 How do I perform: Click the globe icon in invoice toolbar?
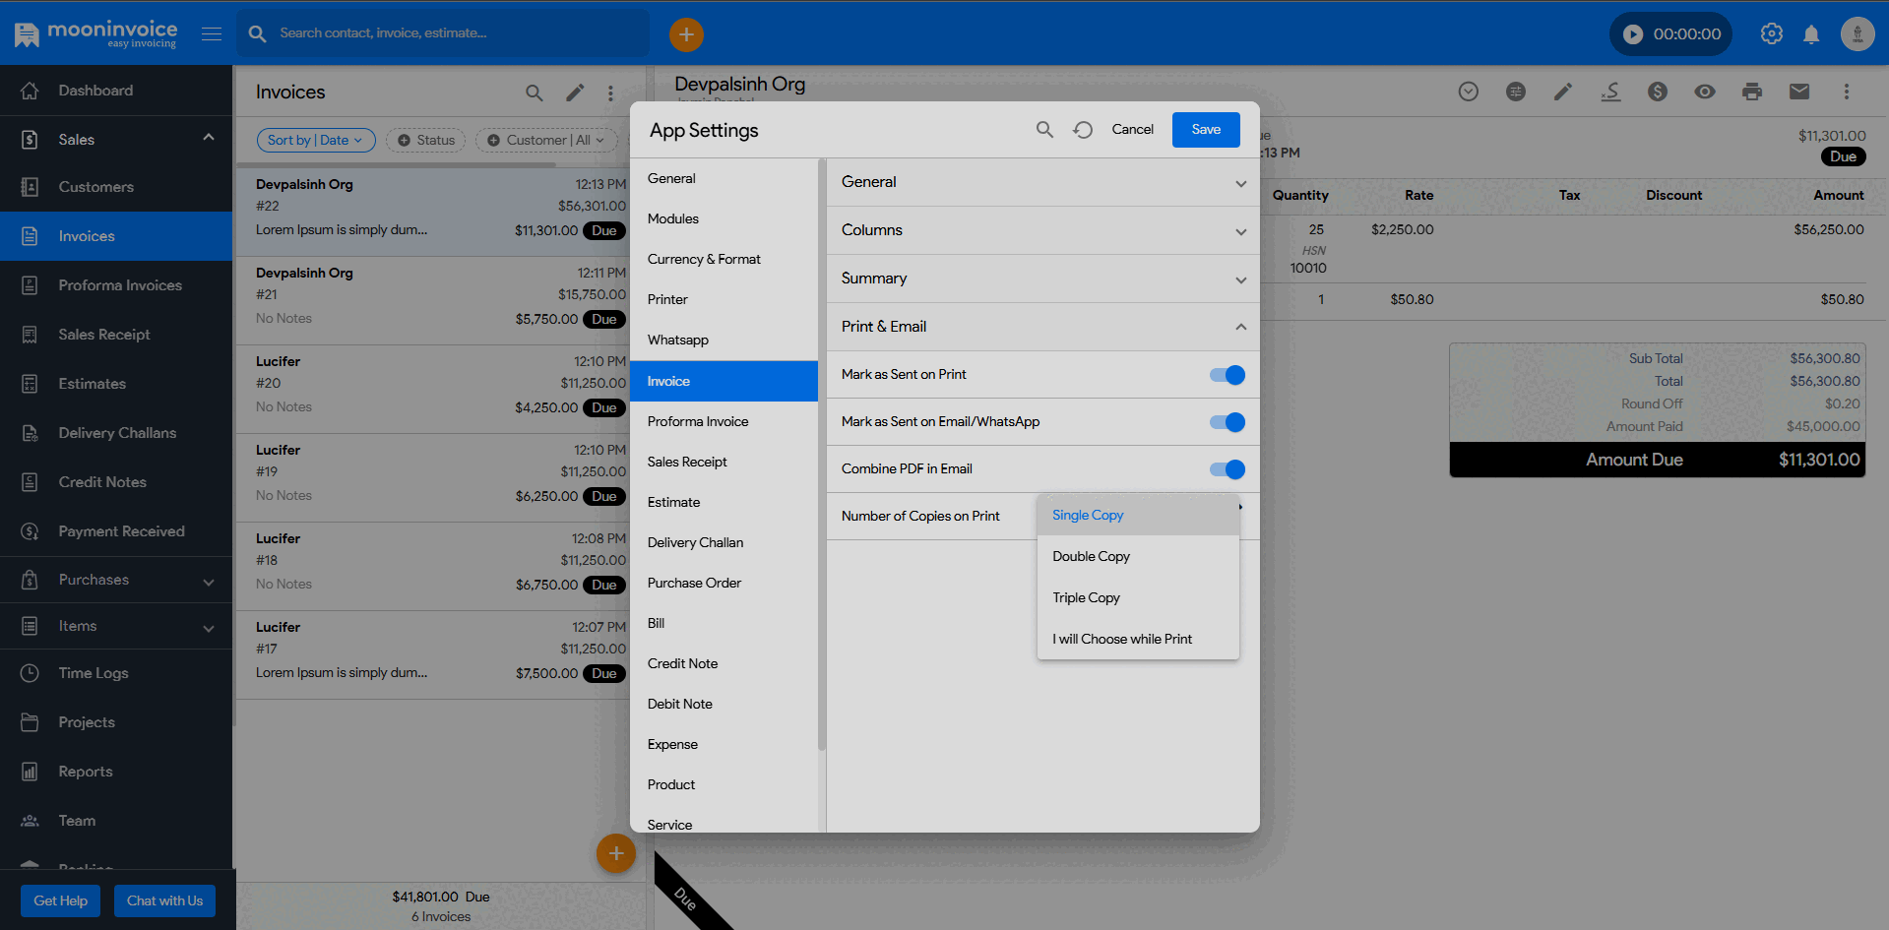pos(1516,92)
